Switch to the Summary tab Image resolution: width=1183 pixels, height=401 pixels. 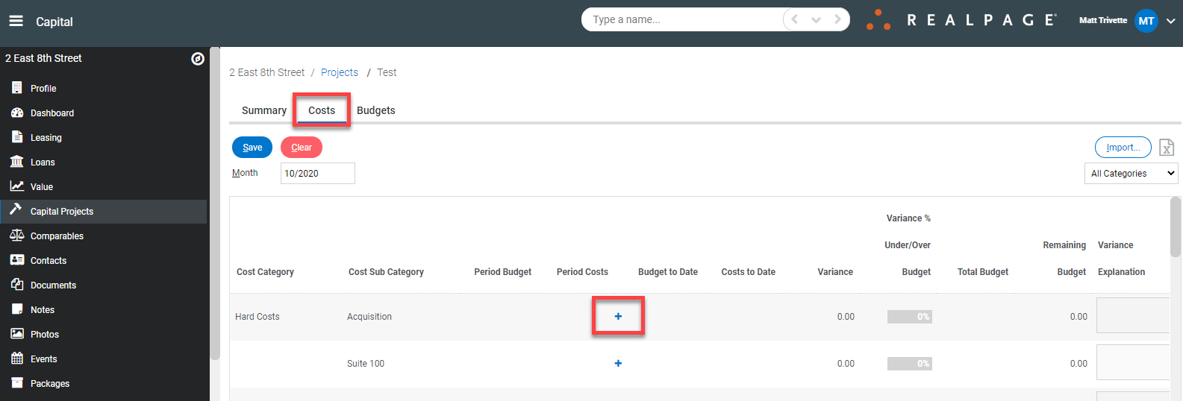pyautogui.click(x=264, y=110)
